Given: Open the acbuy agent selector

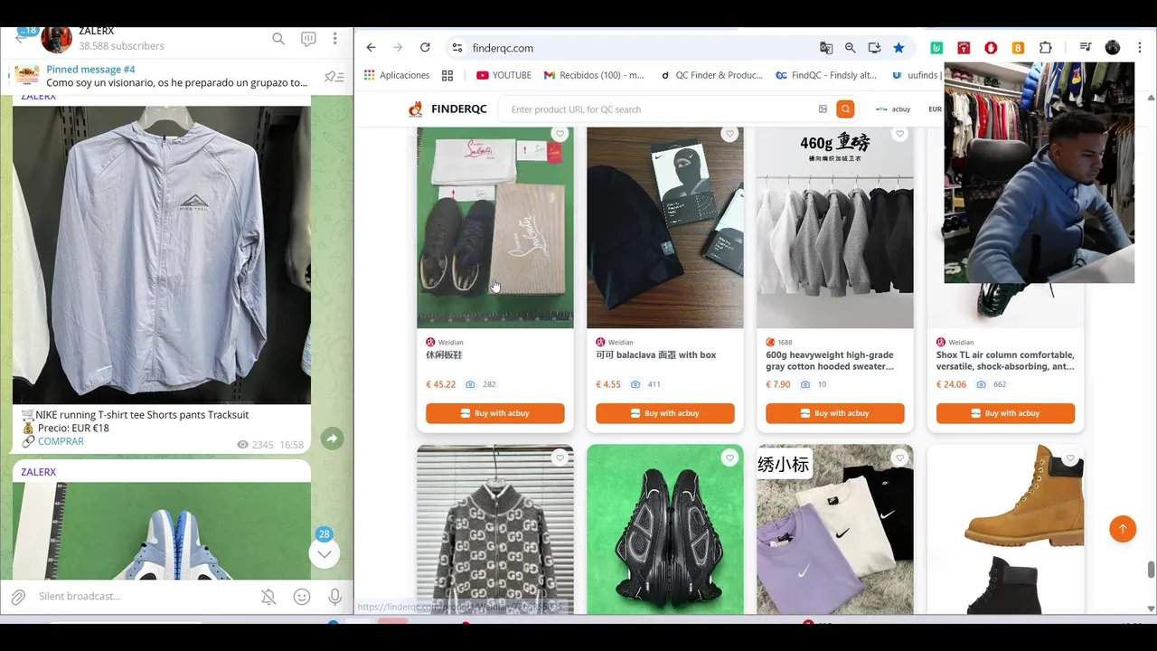Looking at the screenshot, I should (893, 109).
